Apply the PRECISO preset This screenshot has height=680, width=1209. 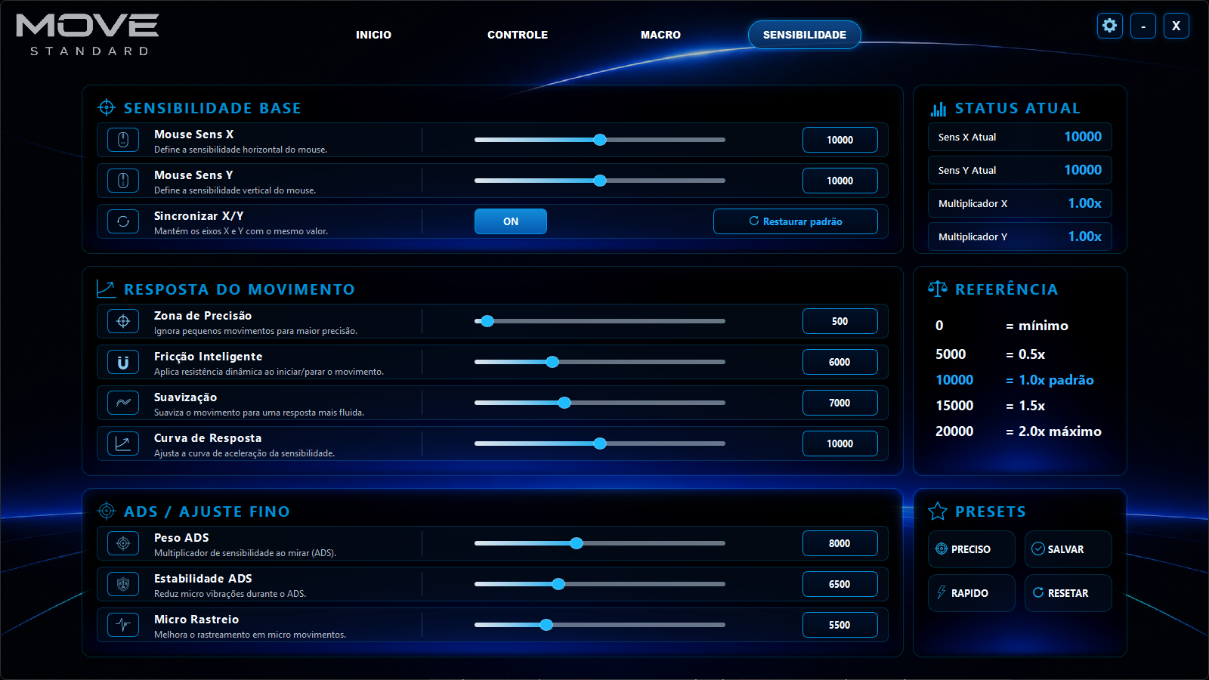point(972,549)
